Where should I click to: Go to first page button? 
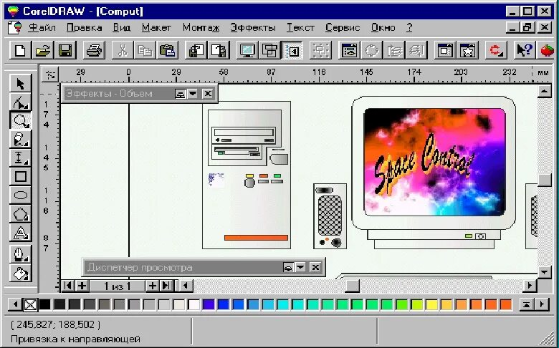pyautogui.click(x=68, y=285)
